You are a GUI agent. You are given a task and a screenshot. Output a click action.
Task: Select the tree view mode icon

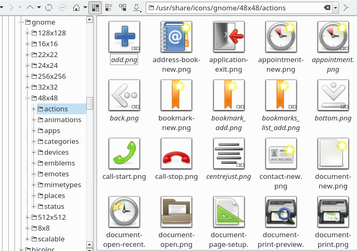(x=123, y=7)
